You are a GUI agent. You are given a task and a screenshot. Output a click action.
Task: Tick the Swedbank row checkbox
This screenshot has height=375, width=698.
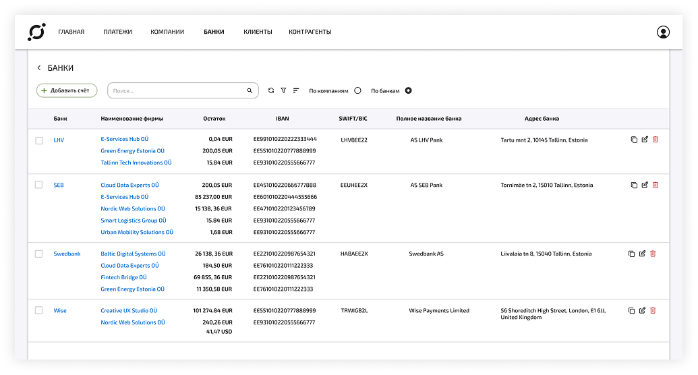pos(38,254)
